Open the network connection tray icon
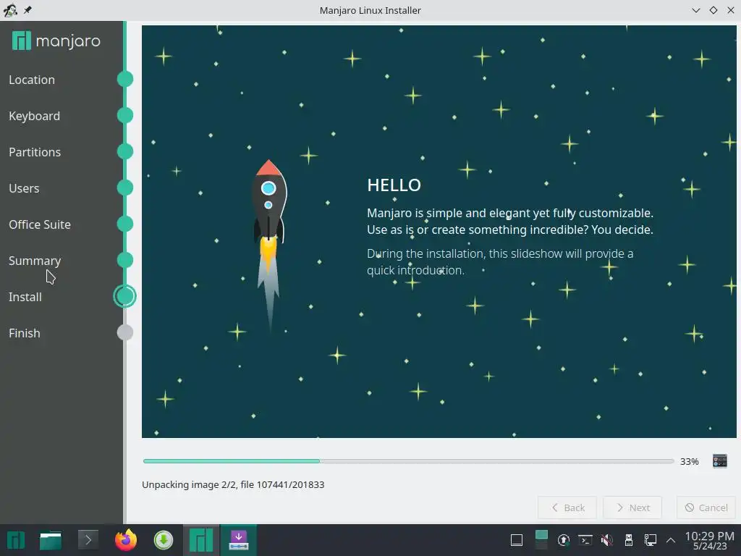 (x=651, y=540)
